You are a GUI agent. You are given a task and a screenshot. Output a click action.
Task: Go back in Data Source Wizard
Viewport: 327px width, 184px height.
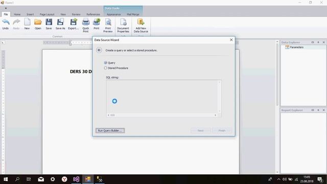[99, 50]
